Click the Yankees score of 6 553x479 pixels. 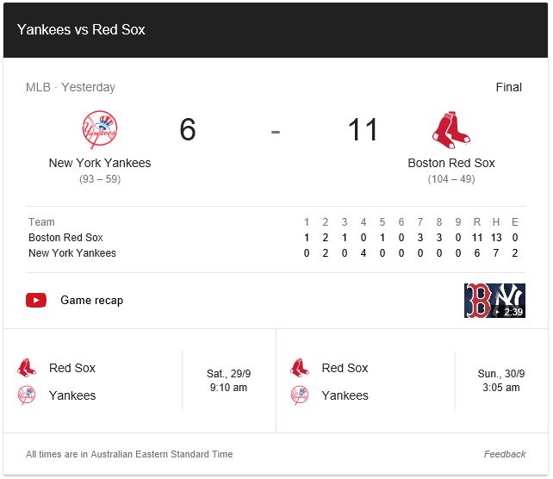pos(187,129)
